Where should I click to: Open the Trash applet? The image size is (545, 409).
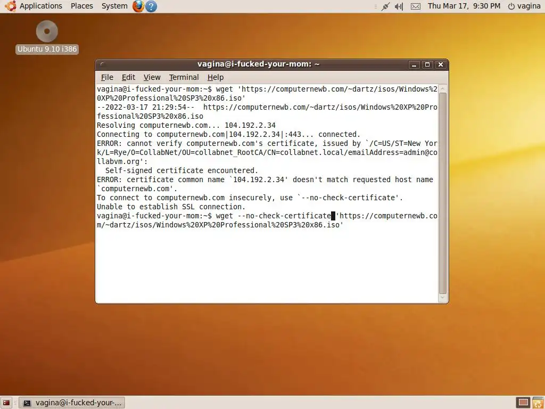click(x=538, y=403)
